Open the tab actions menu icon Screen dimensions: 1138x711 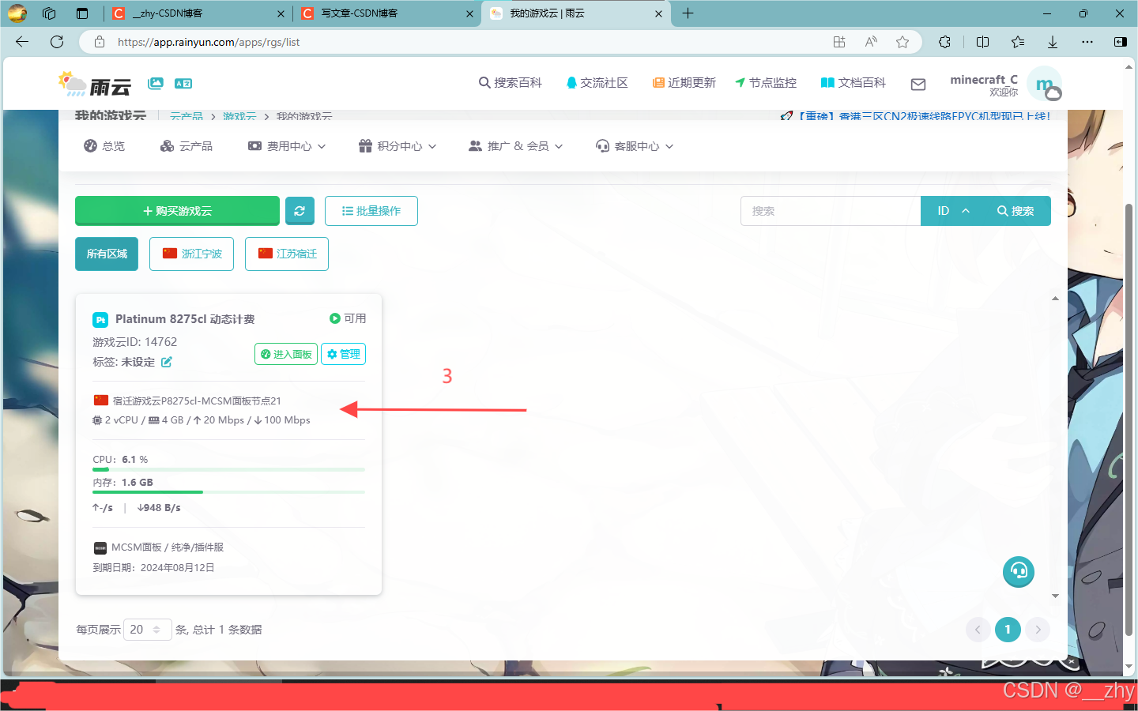tap(82, 13)
